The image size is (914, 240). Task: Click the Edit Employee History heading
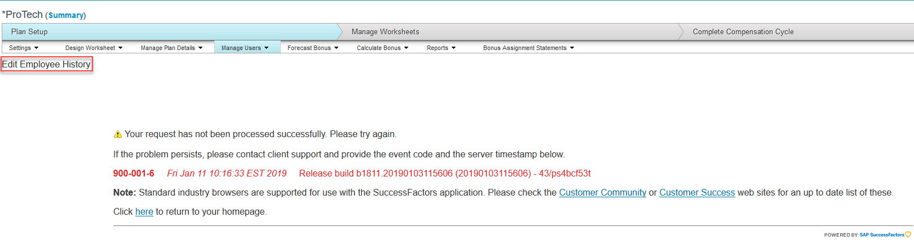click(x=46, y=64)
